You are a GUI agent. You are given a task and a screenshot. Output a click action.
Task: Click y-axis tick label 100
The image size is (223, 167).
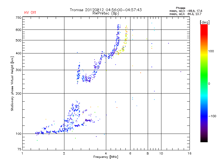tap(18, 134)
